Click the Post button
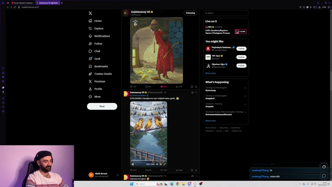The width and height of the screenshot is (332, 187). (x=102, y=106)
